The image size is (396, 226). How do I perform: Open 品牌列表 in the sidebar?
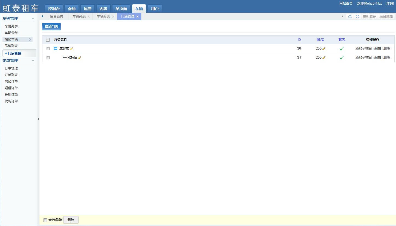click(x=11, y=46)
